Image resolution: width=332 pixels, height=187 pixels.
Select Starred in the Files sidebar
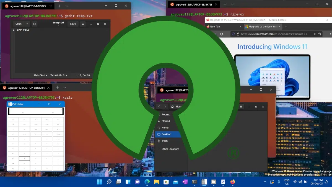click(x=165, y=121)
